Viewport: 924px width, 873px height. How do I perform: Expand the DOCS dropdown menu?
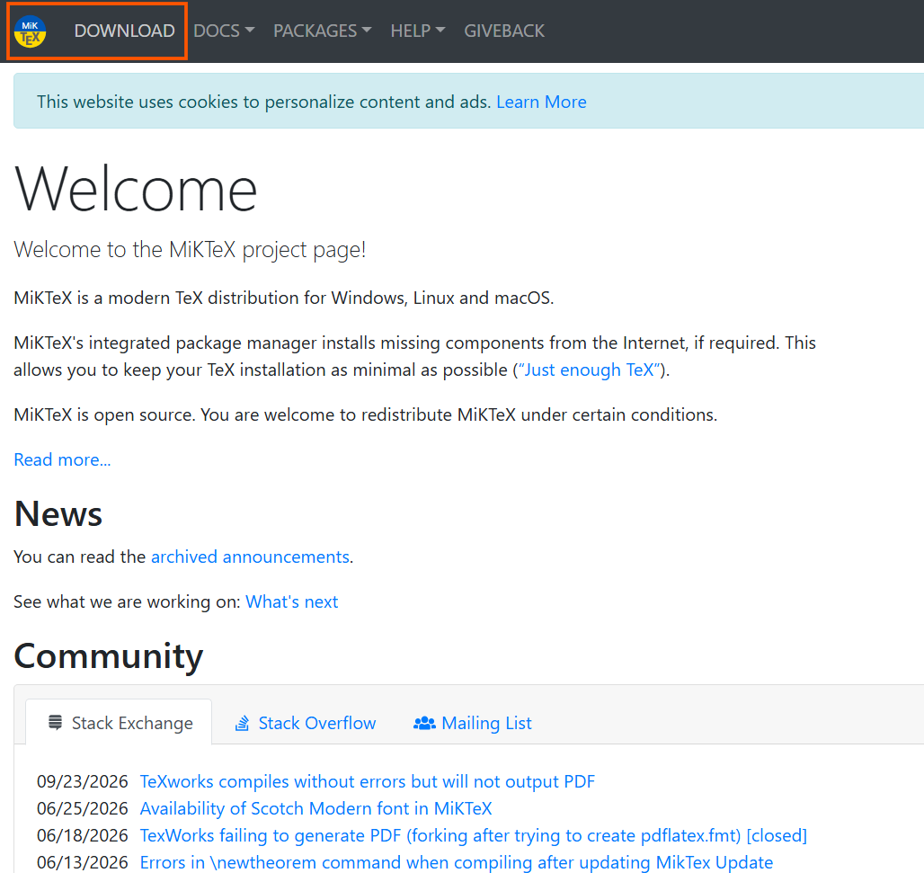coord(224,31)
